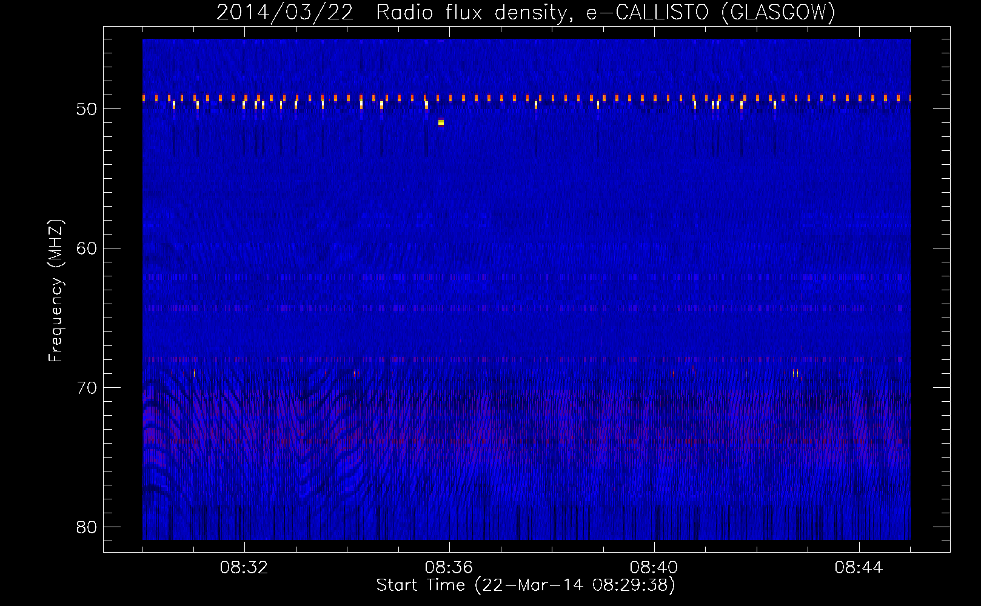Click the '60' frequency tick label
The width and height of the screenshot is (981, 606).
click(x=87, y=248)
